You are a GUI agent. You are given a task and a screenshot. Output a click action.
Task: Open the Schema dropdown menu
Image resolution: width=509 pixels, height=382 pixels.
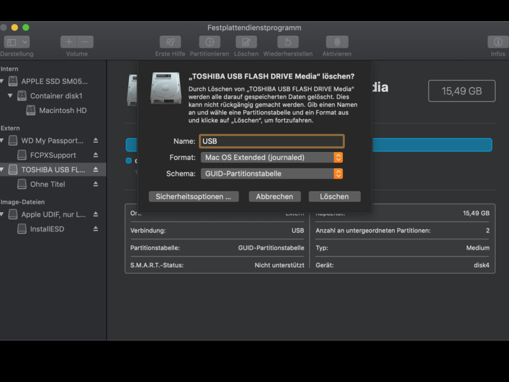(x=272, y=174)
